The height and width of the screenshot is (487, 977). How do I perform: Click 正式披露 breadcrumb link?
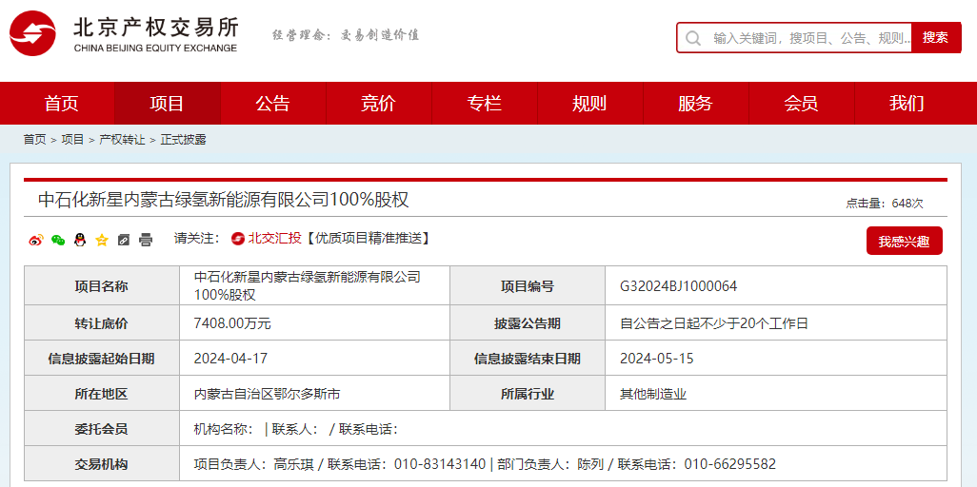point(183,140)
